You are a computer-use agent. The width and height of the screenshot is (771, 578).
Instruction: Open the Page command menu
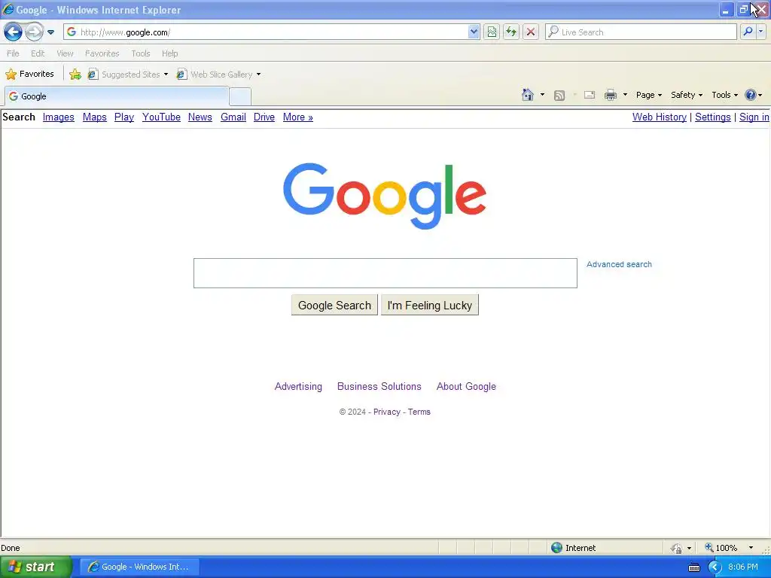648,95
